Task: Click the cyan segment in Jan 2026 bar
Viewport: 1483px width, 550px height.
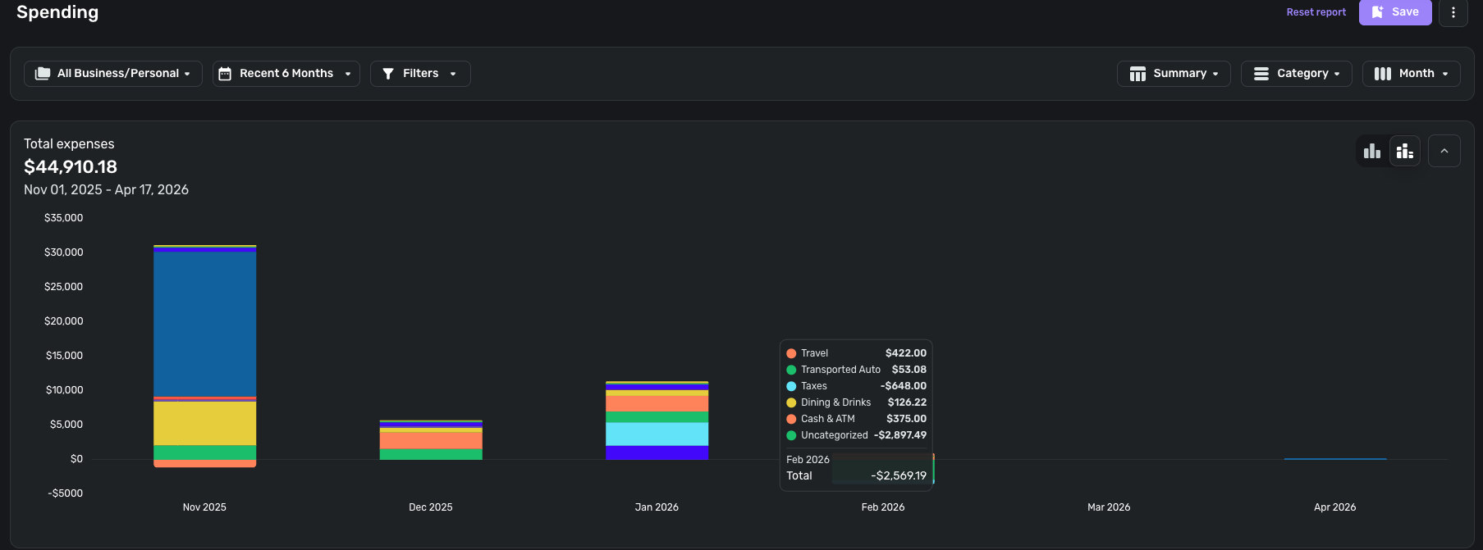Action: pos(657,434)
